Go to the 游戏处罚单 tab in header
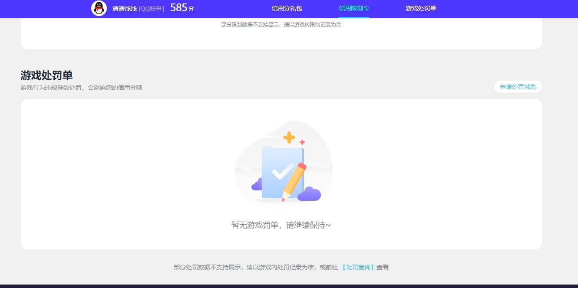The image size is (578, 288). [420, 8]
